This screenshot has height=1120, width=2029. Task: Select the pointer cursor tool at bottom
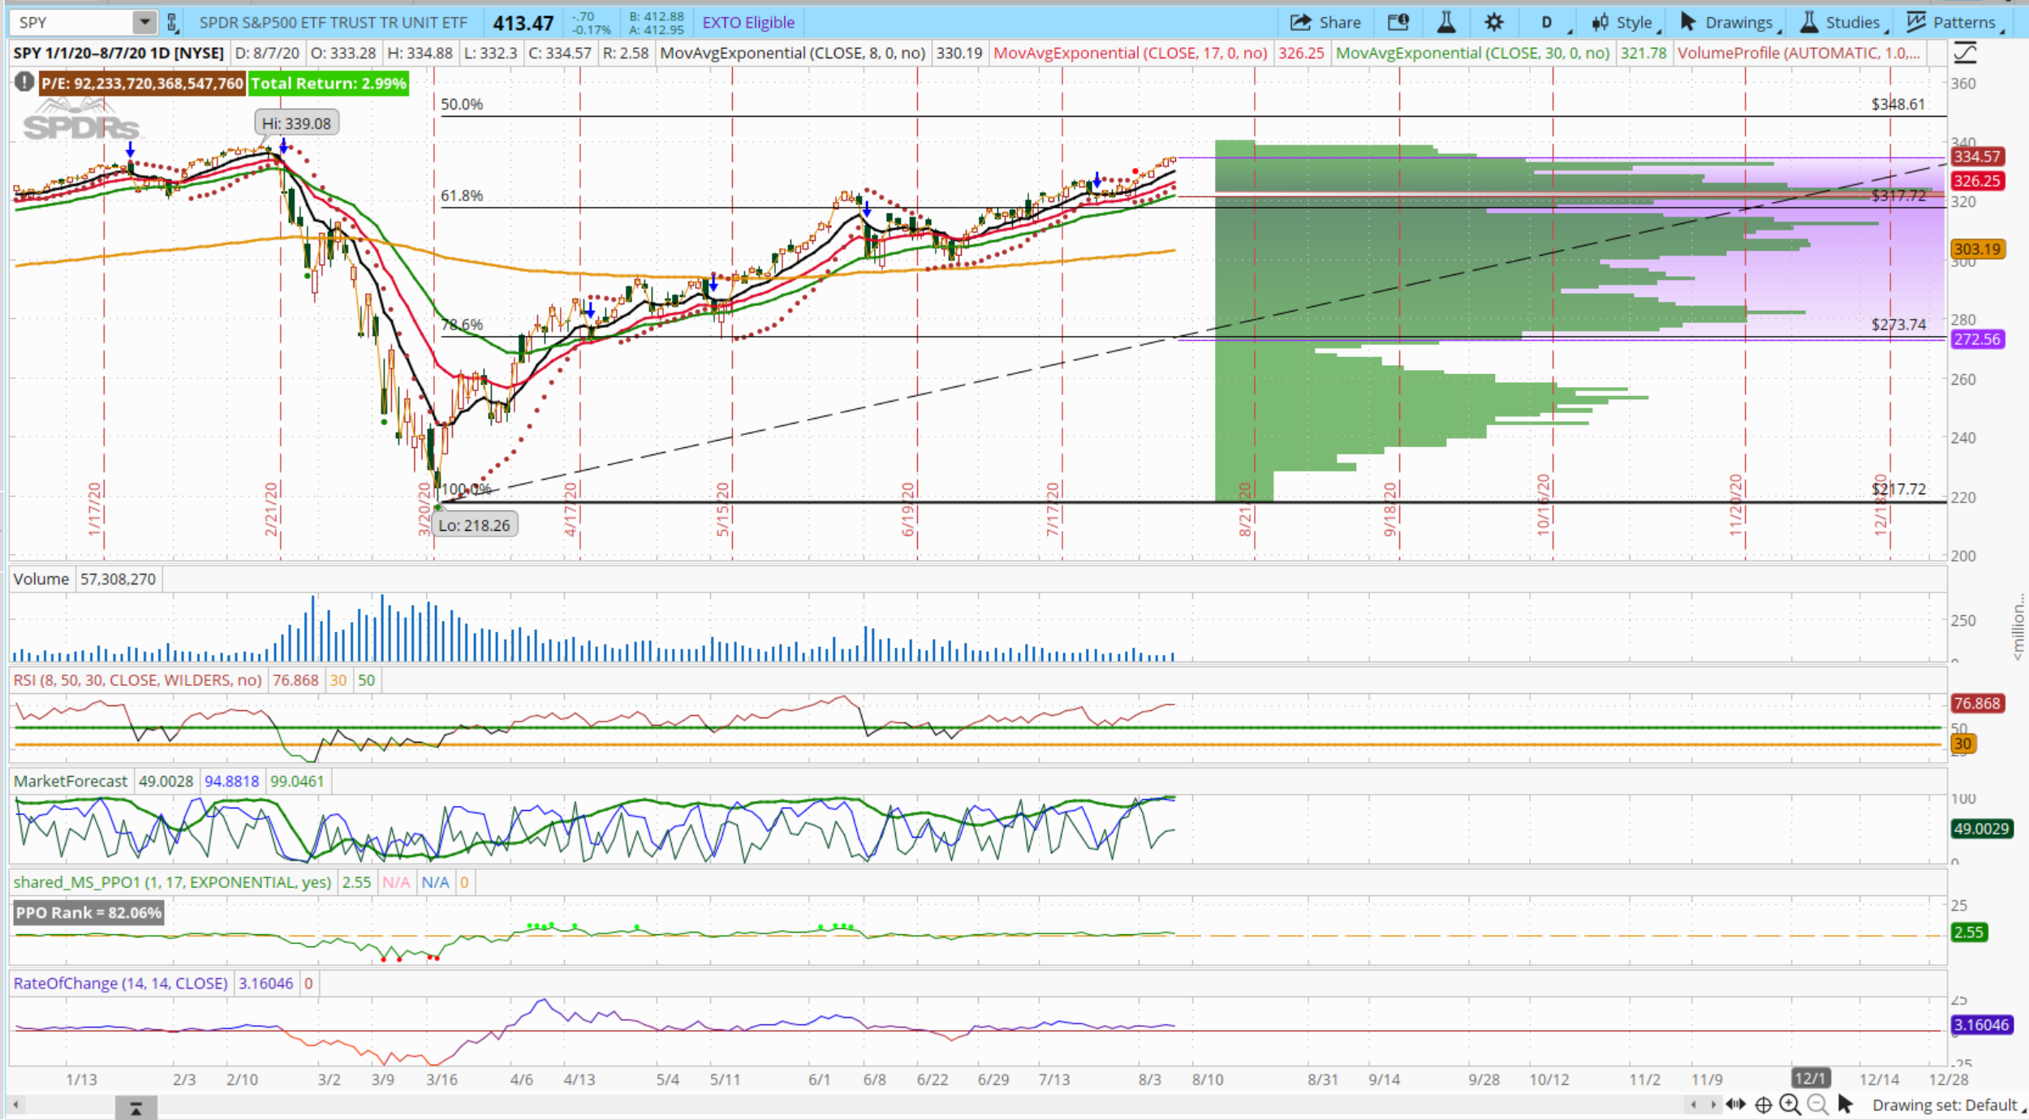click(1846, 1105)
